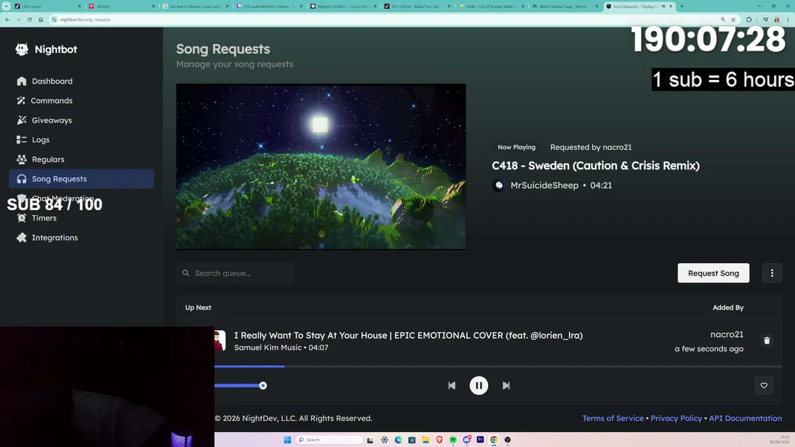
Task: Click the volume slider handle
Action: [263, 386]
